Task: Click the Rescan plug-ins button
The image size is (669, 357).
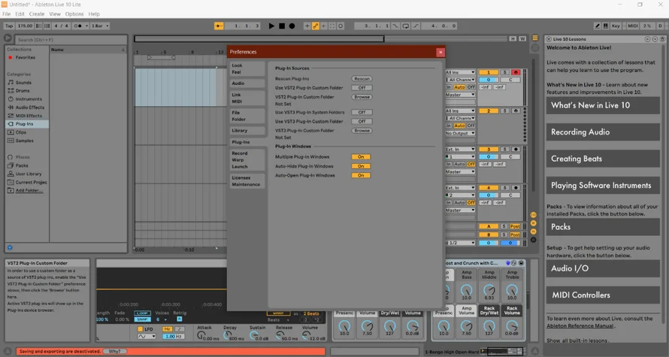Action: (x=362, y=79)
